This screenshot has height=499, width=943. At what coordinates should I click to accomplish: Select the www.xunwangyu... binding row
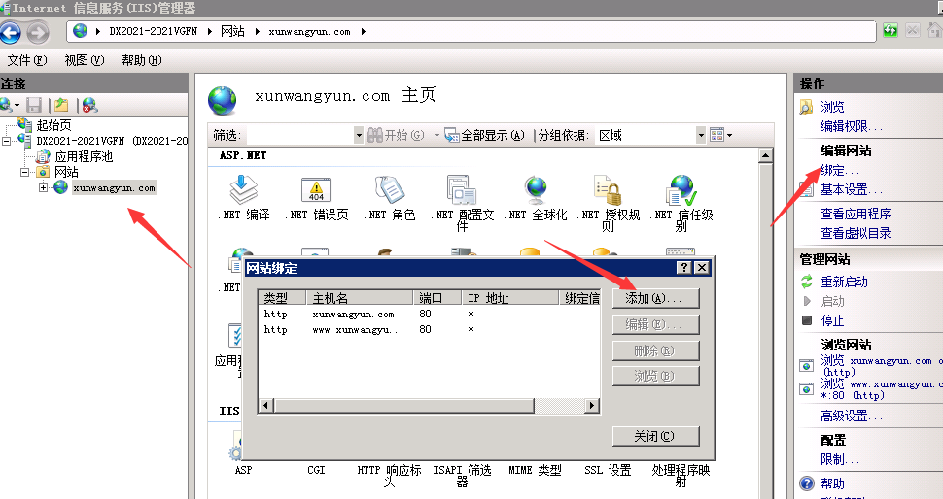(429, 330)
